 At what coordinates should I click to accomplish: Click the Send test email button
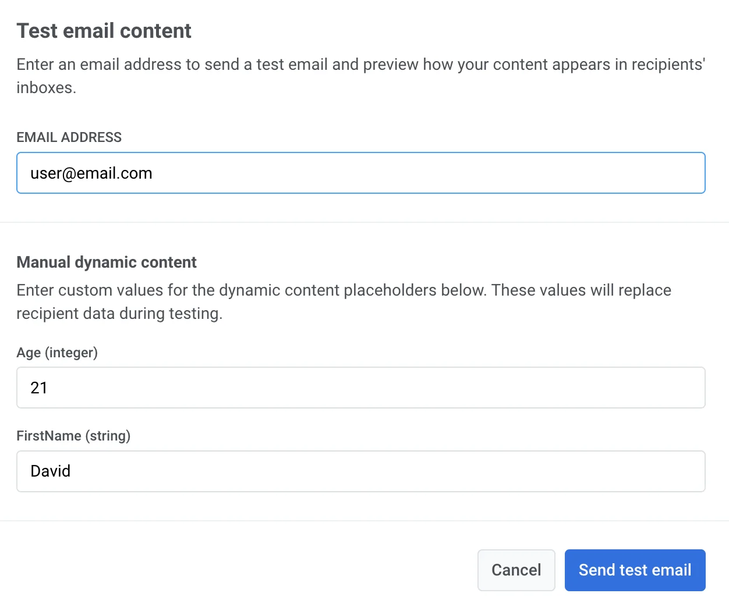click(x=635, y=570)
